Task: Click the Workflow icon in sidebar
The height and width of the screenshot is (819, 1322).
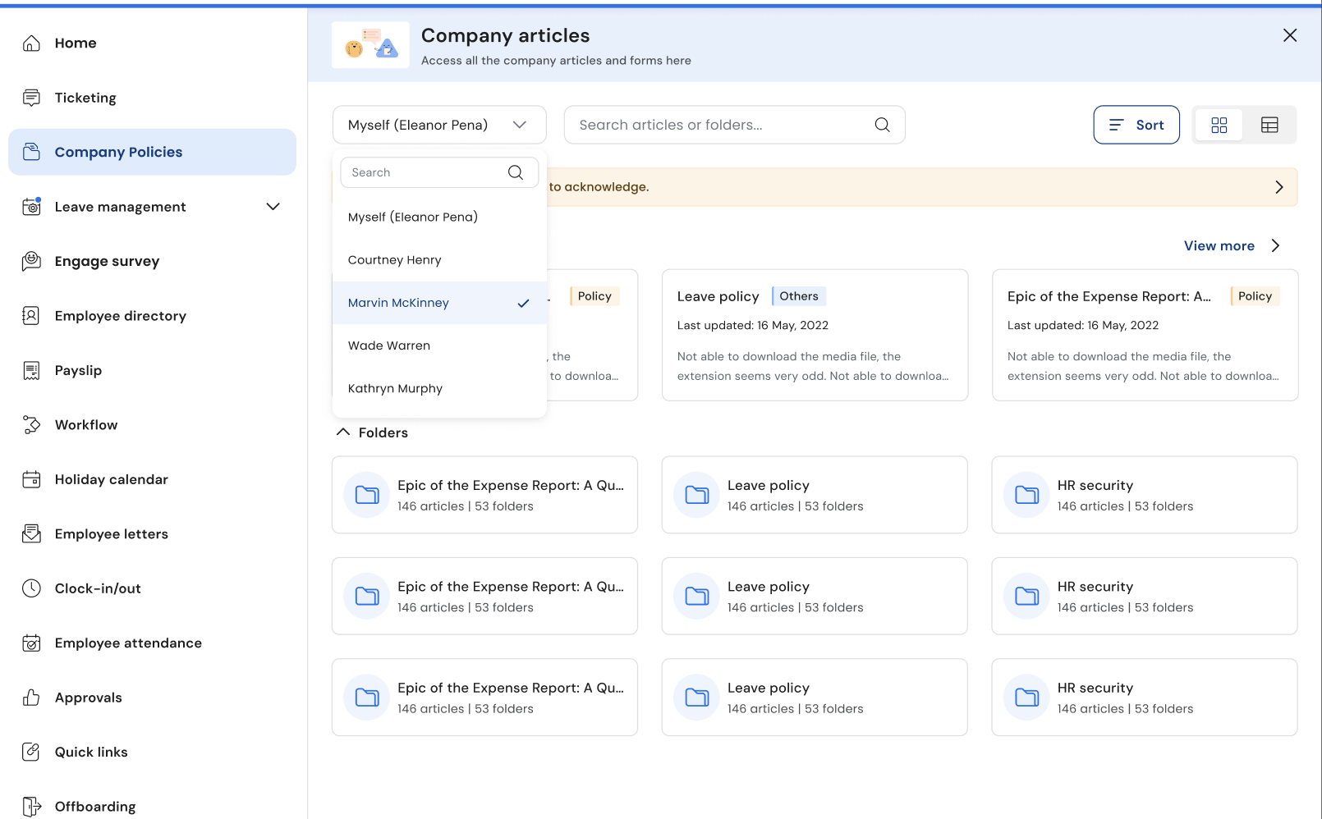Action: tap(31, 425)
